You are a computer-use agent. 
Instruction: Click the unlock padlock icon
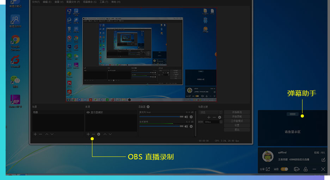tap(306, 169)
